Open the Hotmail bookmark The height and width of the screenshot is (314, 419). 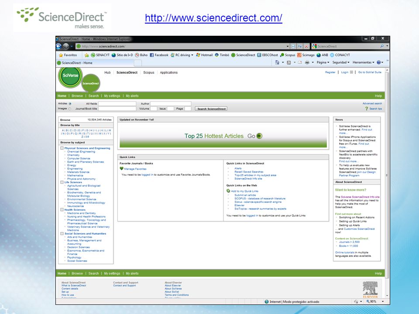(x=204, y=55)
